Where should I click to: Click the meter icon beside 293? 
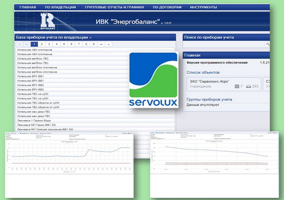point(248,86)
